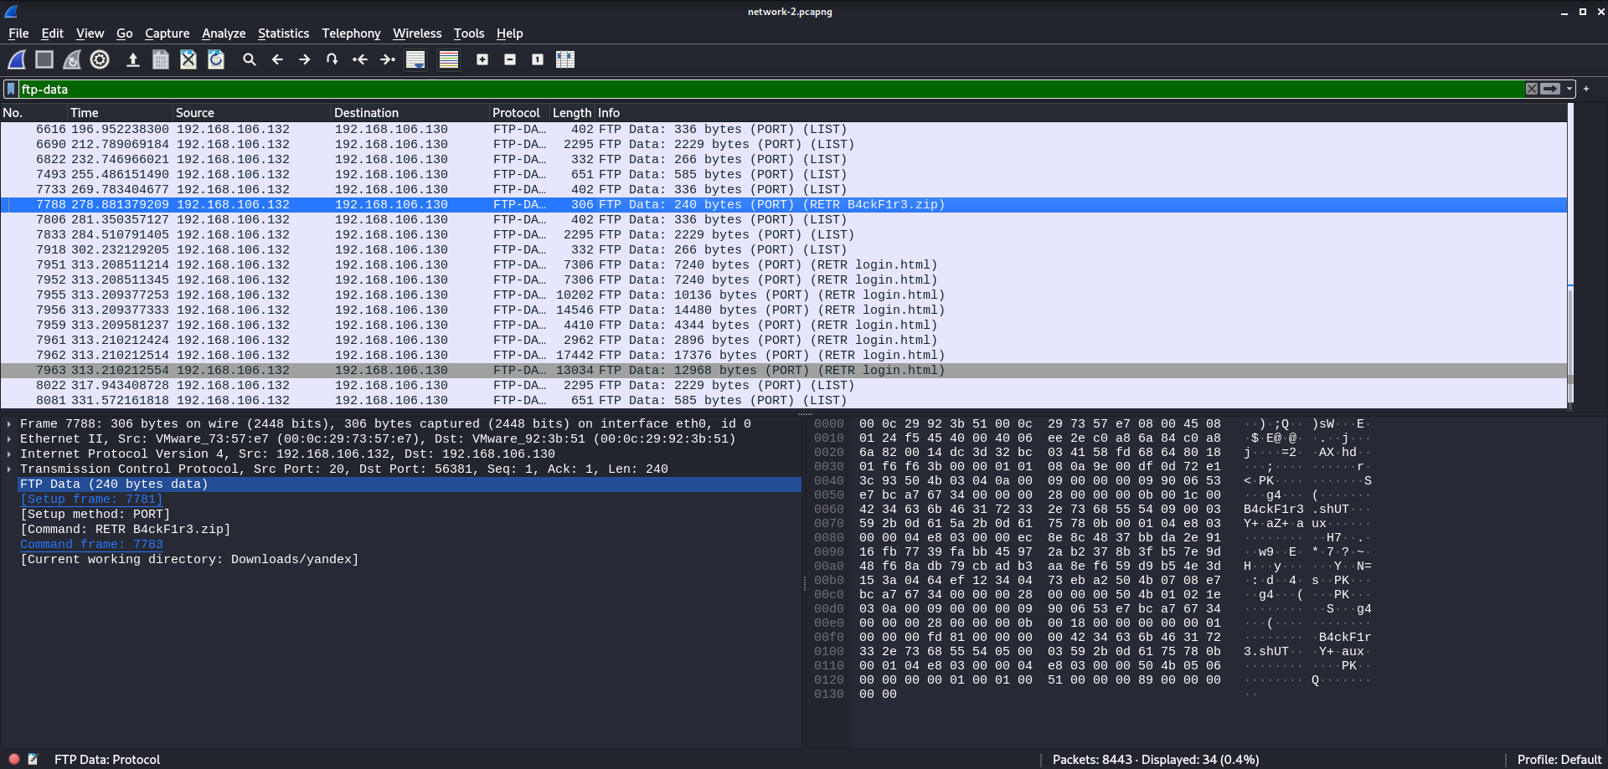Image resolution: width=1608 pixels, height=769 pixels.
Task: Expand the Ethernet II tree row
Action: pos(9,438)
